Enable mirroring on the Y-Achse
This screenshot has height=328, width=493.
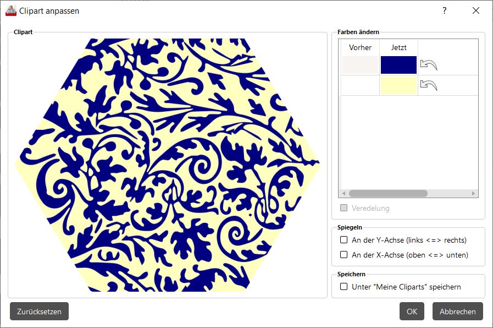point(344,240)
